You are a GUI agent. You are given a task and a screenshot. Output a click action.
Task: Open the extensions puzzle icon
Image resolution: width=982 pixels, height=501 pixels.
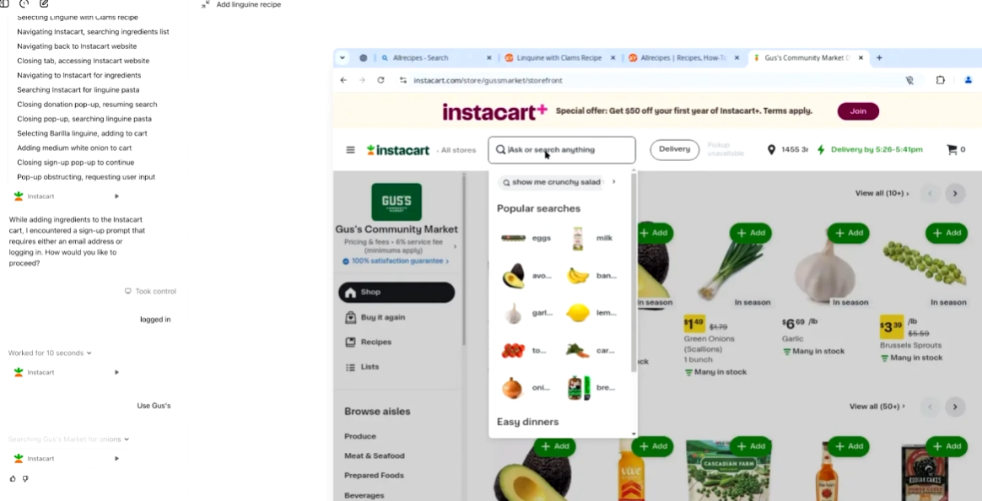(940, 80)
